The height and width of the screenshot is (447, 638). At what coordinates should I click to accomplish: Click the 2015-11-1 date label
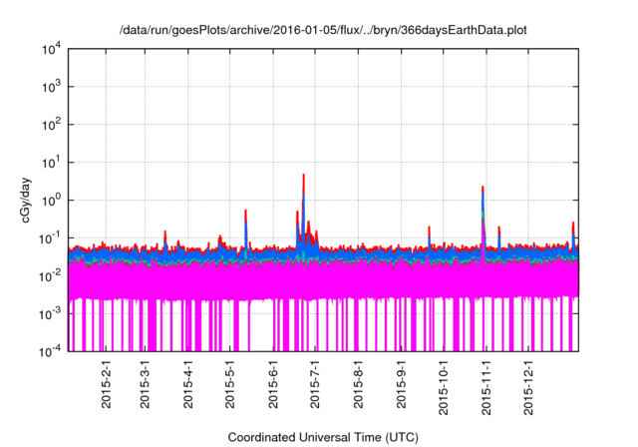pyautogui.click(x=486, y=387)
